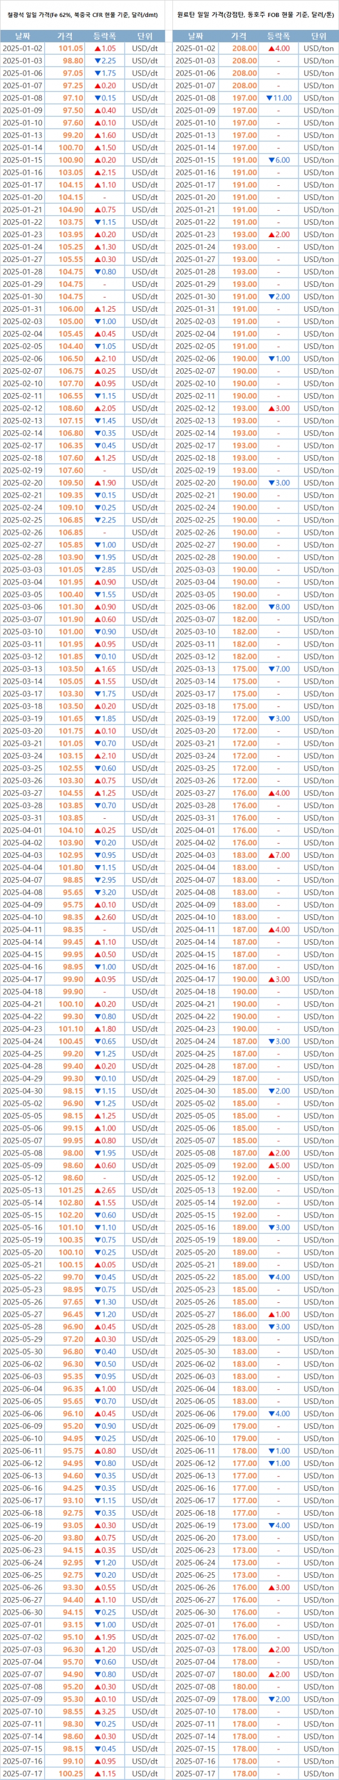The width and height of the screenshot is (339, 1780).
Task: Click the ▲2.65 iron ore increase cell
Action: (x=105, y=1190)
